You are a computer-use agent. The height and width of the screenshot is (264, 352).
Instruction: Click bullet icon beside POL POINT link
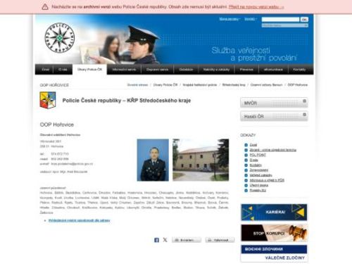[246, 155]
